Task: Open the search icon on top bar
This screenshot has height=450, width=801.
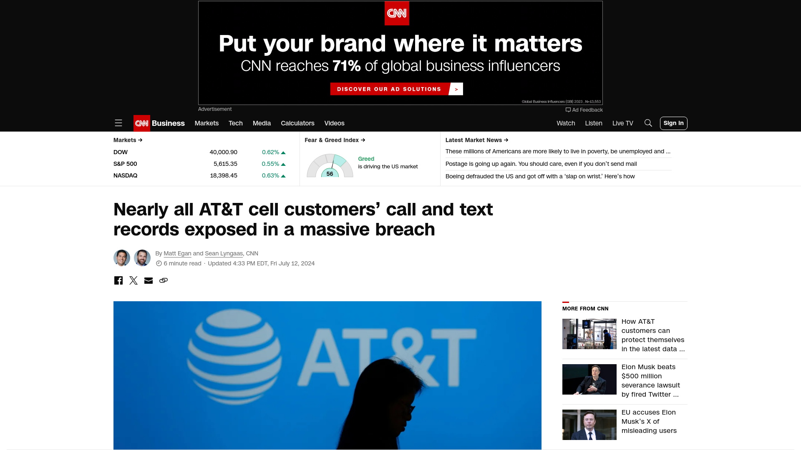Action: point(648,123)
